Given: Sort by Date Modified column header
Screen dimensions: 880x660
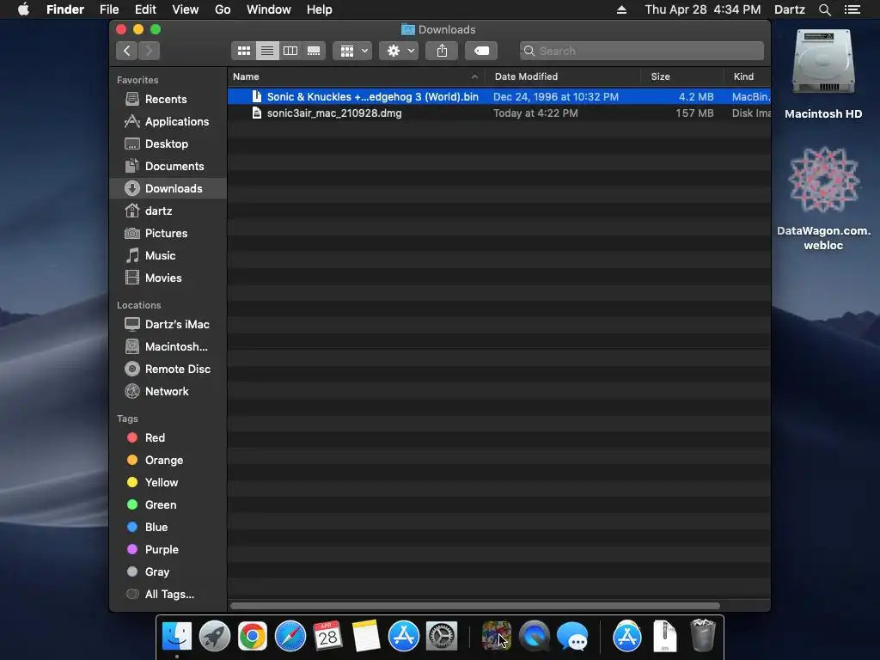Looking at the screenshot, I should (563, 76).
